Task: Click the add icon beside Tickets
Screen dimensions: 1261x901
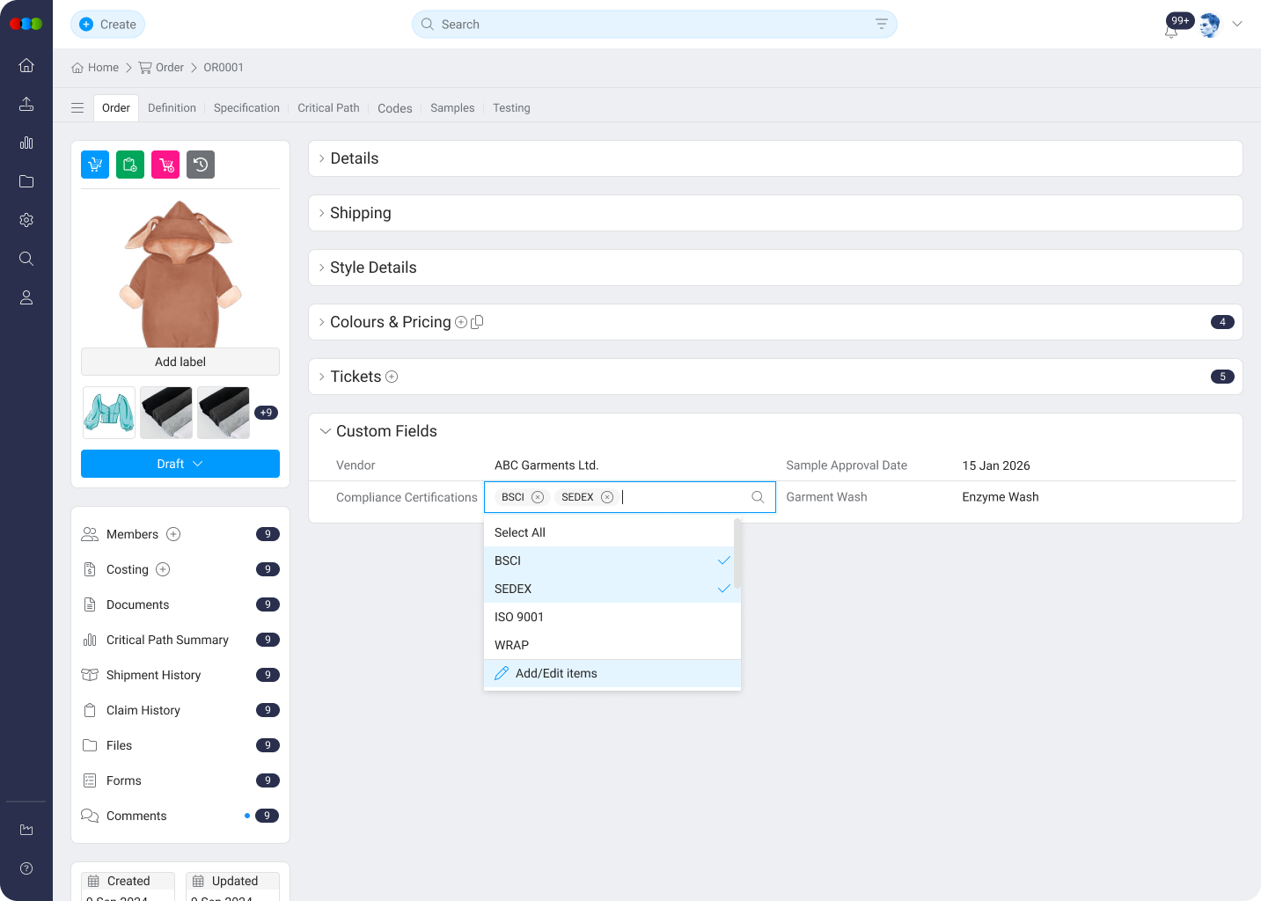Action: [391, 377]
